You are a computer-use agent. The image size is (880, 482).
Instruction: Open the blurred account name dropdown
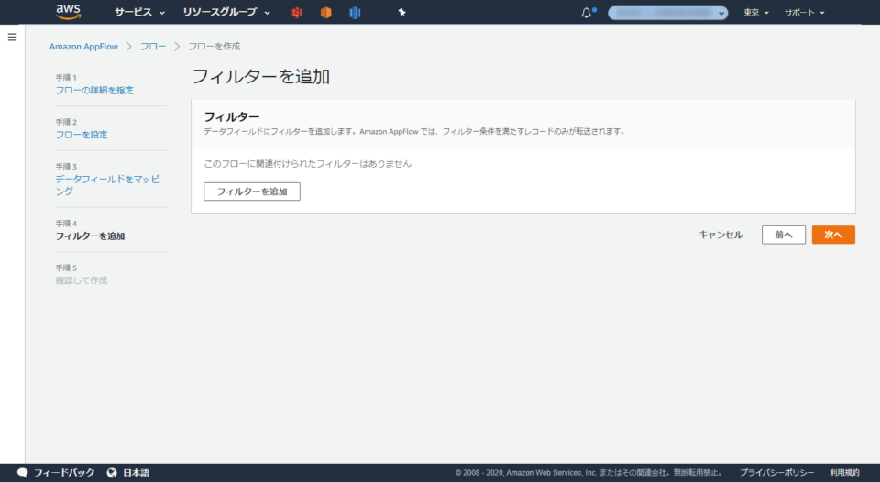[x=668, y=12]
